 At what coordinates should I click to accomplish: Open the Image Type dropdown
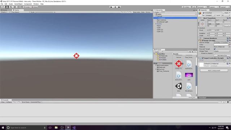(222, 51)
